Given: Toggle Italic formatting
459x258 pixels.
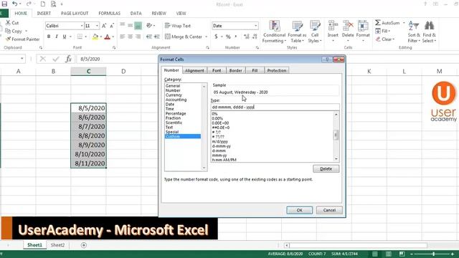Looking at the screenshot, I should [x=57, y=37].
